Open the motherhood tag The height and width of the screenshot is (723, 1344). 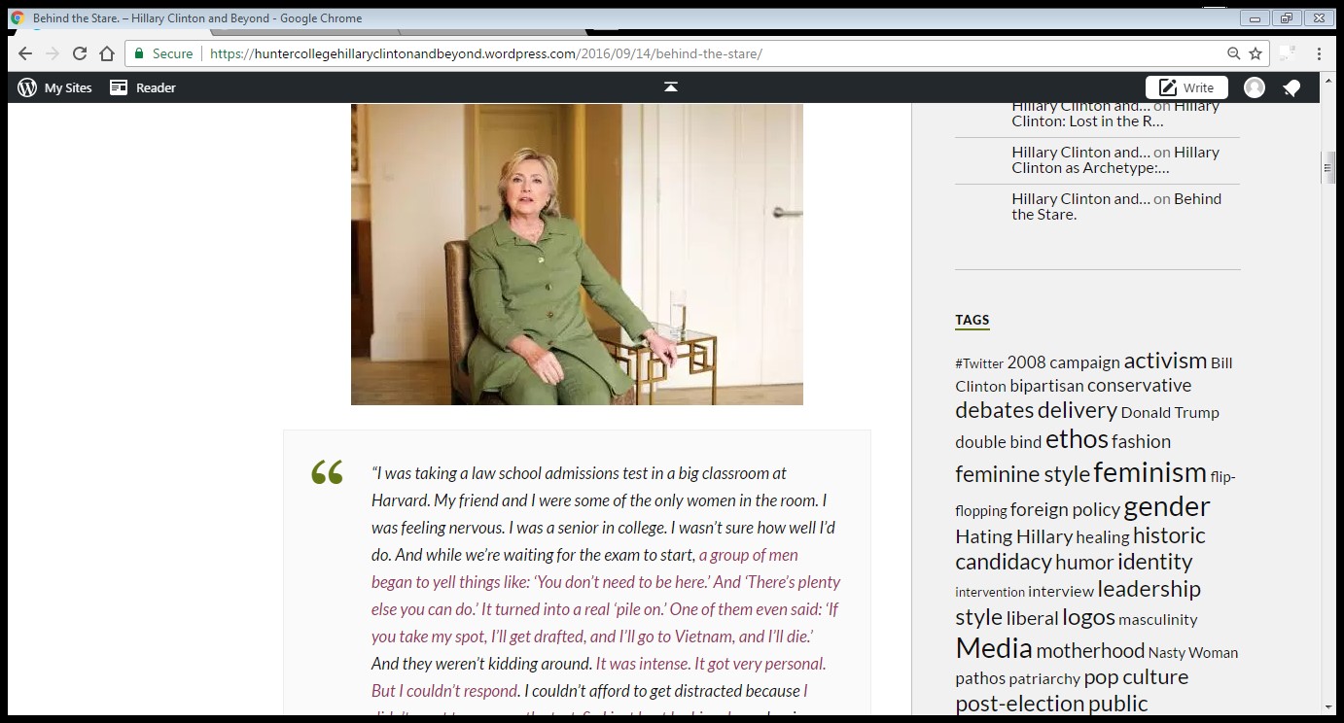[x=1090, y=650]
